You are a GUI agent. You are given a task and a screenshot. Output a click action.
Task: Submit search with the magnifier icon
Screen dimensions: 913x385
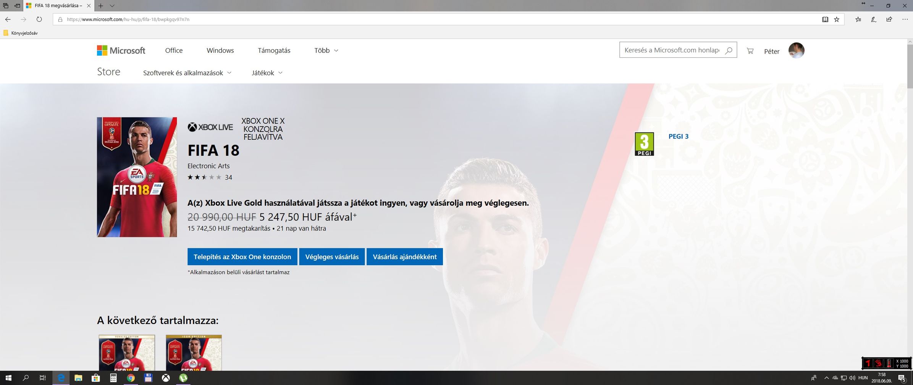tap(729, 50)
